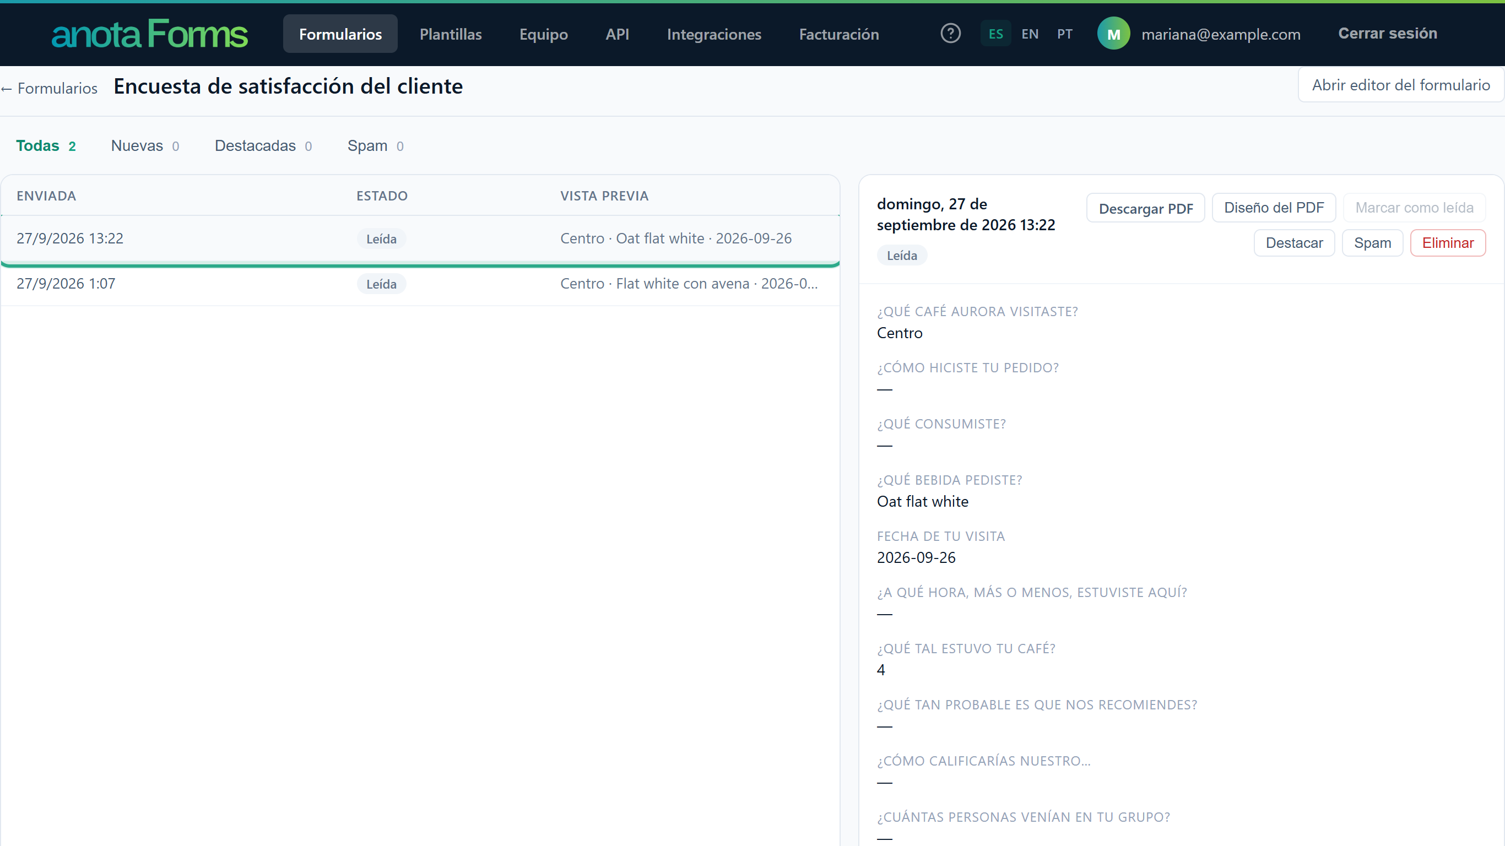Switch language to PT
This screenshot has height=846, width=1505.
pos(1064,34)
